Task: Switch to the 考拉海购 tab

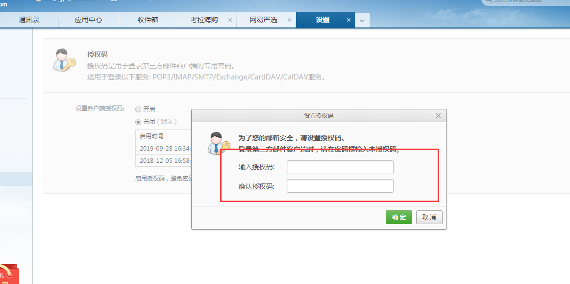Action: [204, 20]
